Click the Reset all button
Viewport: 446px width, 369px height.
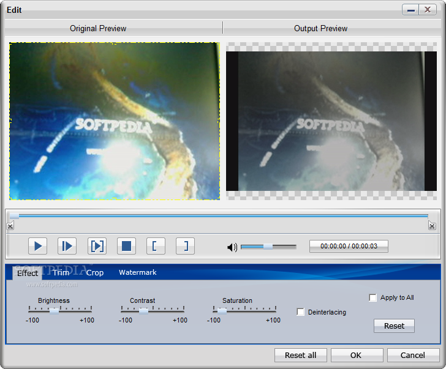click(301, 356)
